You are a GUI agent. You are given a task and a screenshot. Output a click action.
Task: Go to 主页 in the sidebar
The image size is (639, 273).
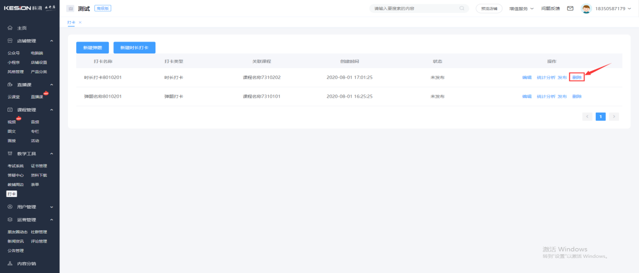[x=22, y=28]
